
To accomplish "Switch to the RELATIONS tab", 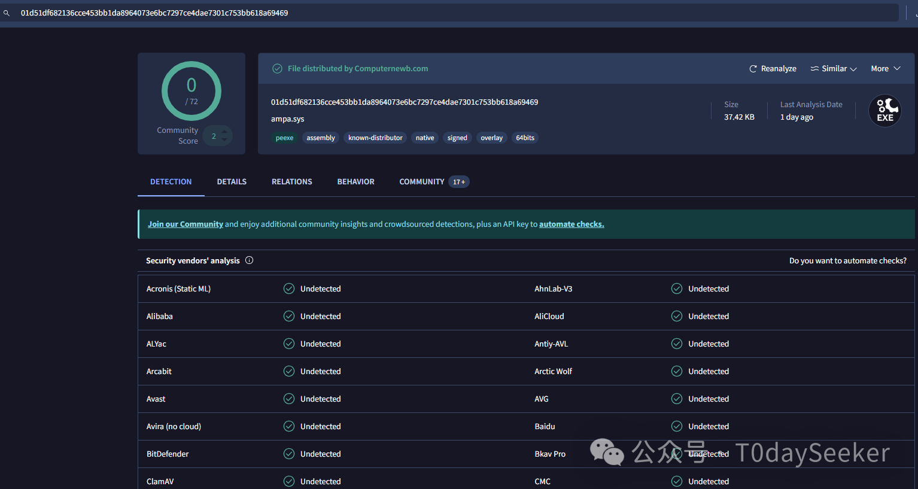I will pyautogui.click(x=292, y=182).
